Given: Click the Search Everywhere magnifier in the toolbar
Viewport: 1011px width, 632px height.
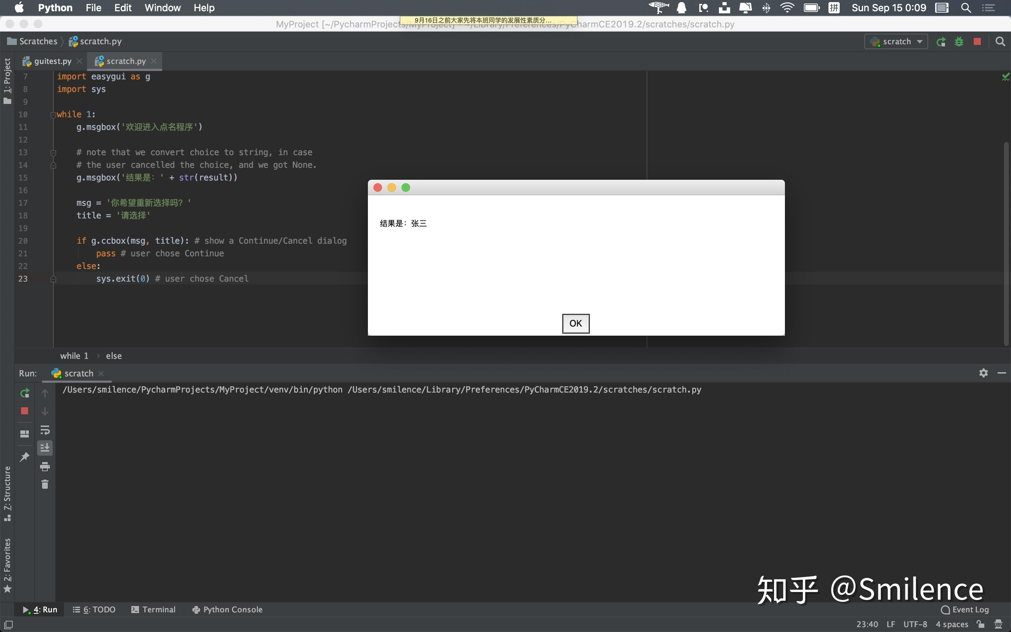Looking at the screenshot, I should (1000, 41).
